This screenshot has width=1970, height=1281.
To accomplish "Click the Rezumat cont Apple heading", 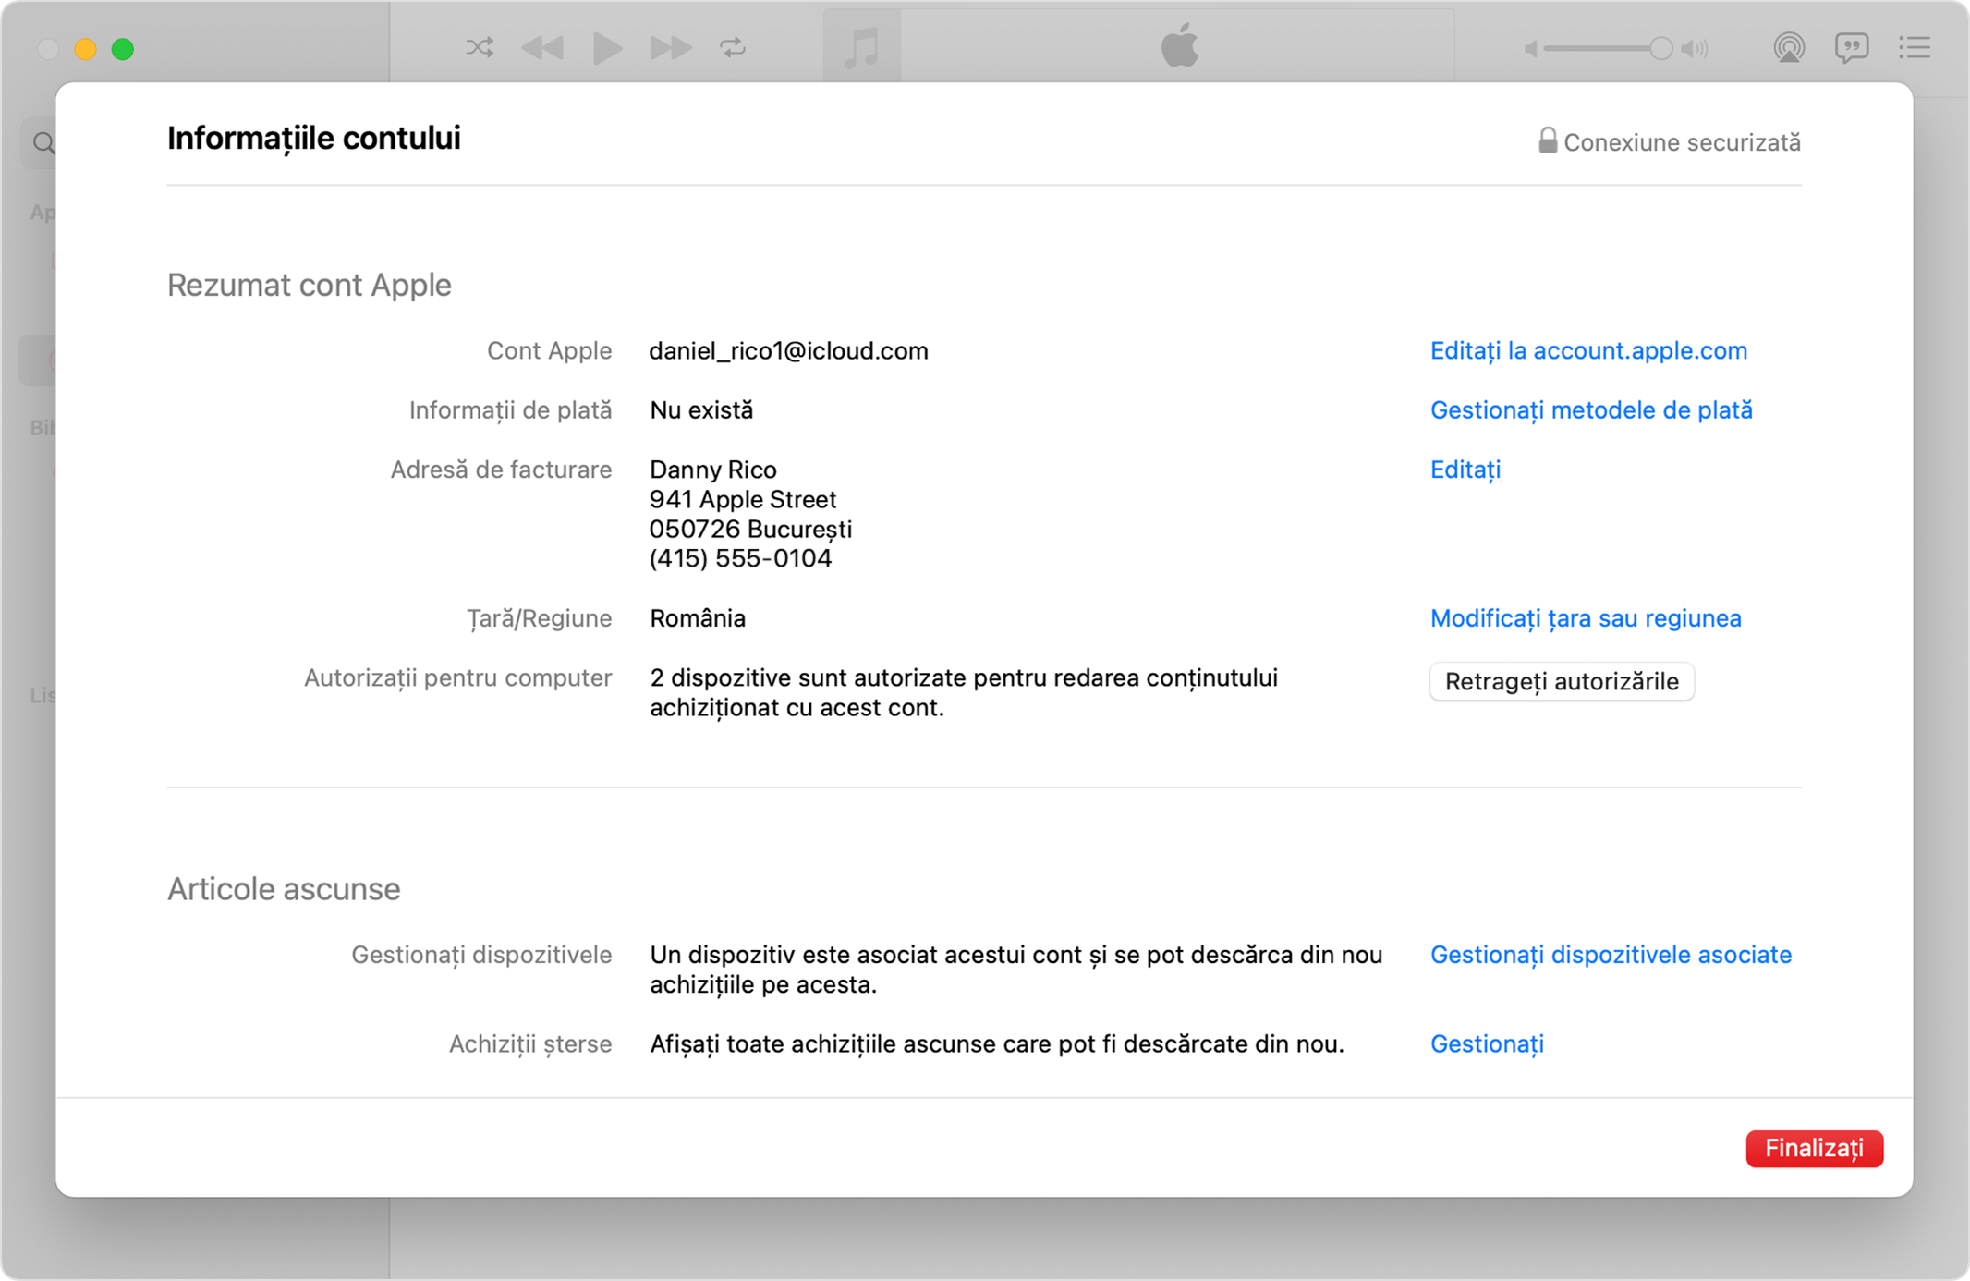I will pos(309,286).
